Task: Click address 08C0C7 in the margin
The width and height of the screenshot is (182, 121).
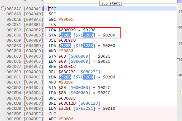Action: point(14,67)
